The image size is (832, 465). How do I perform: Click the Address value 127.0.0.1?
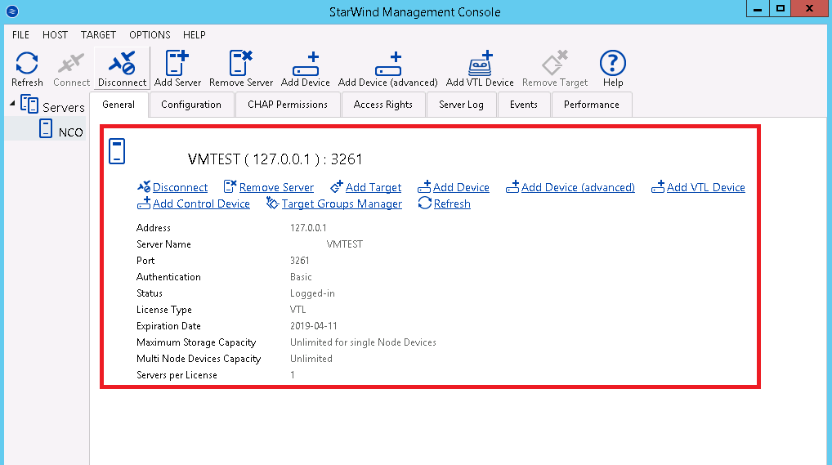(308, 228)
